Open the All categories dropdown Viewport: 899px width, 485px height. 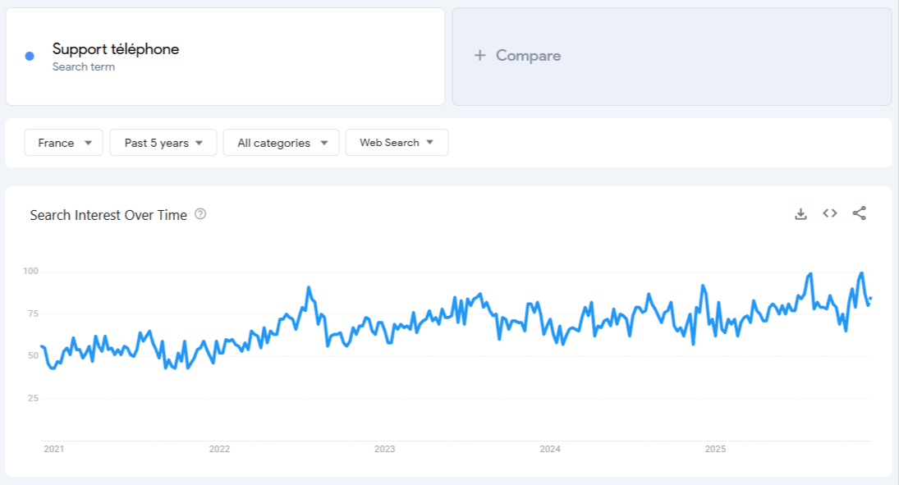tap(281, 142)
